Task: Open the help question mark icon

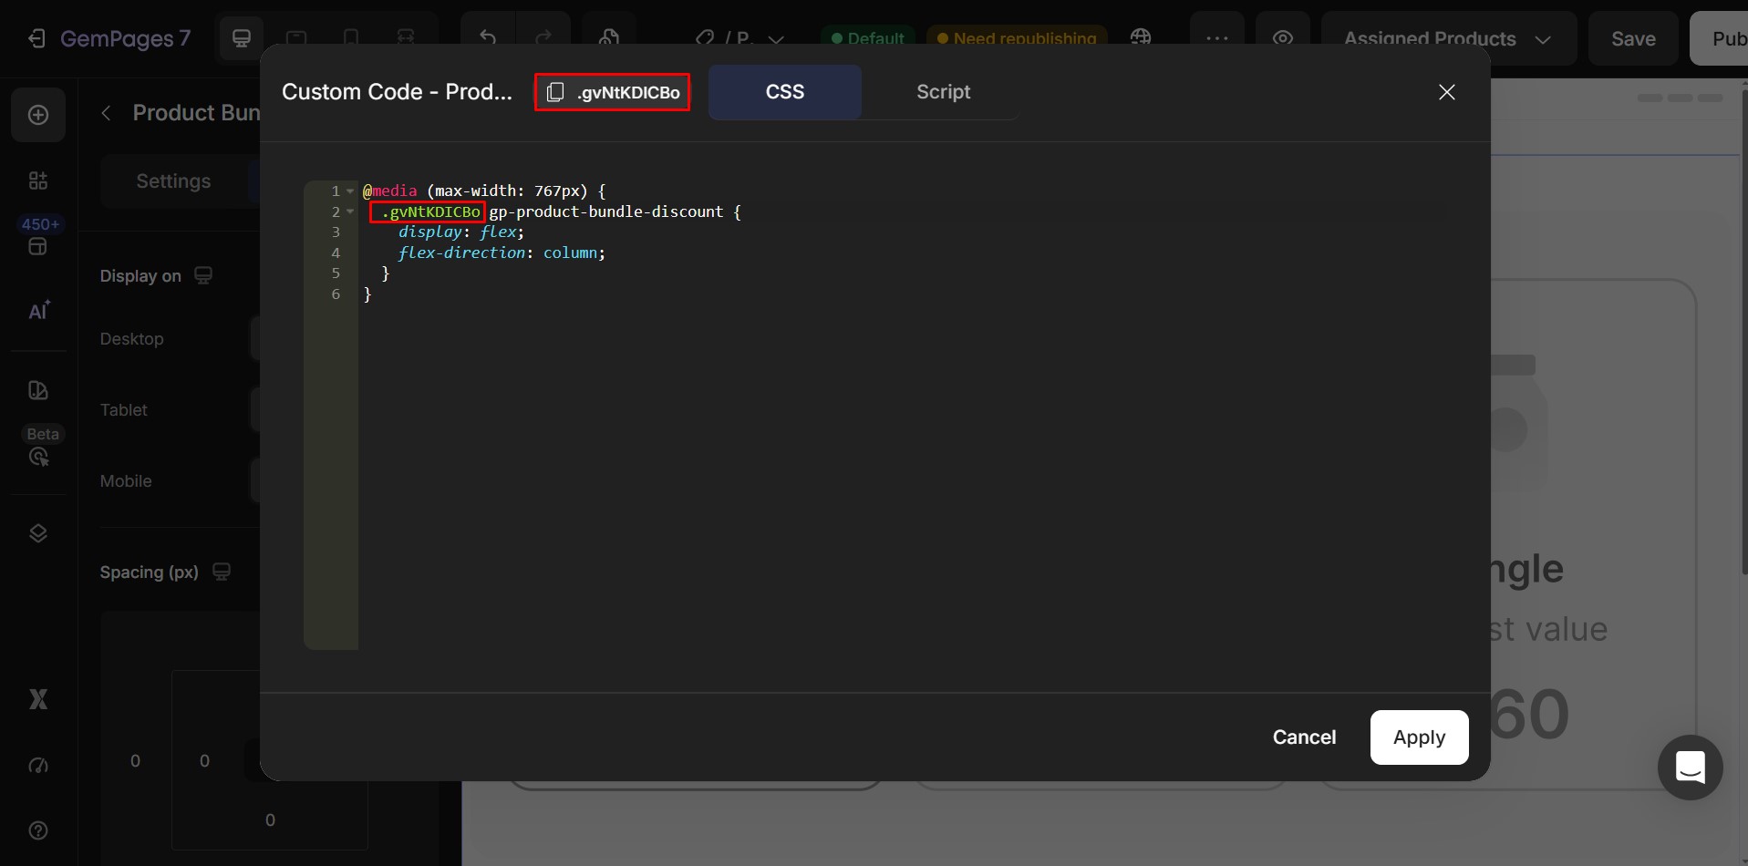Action: [38, 830]
